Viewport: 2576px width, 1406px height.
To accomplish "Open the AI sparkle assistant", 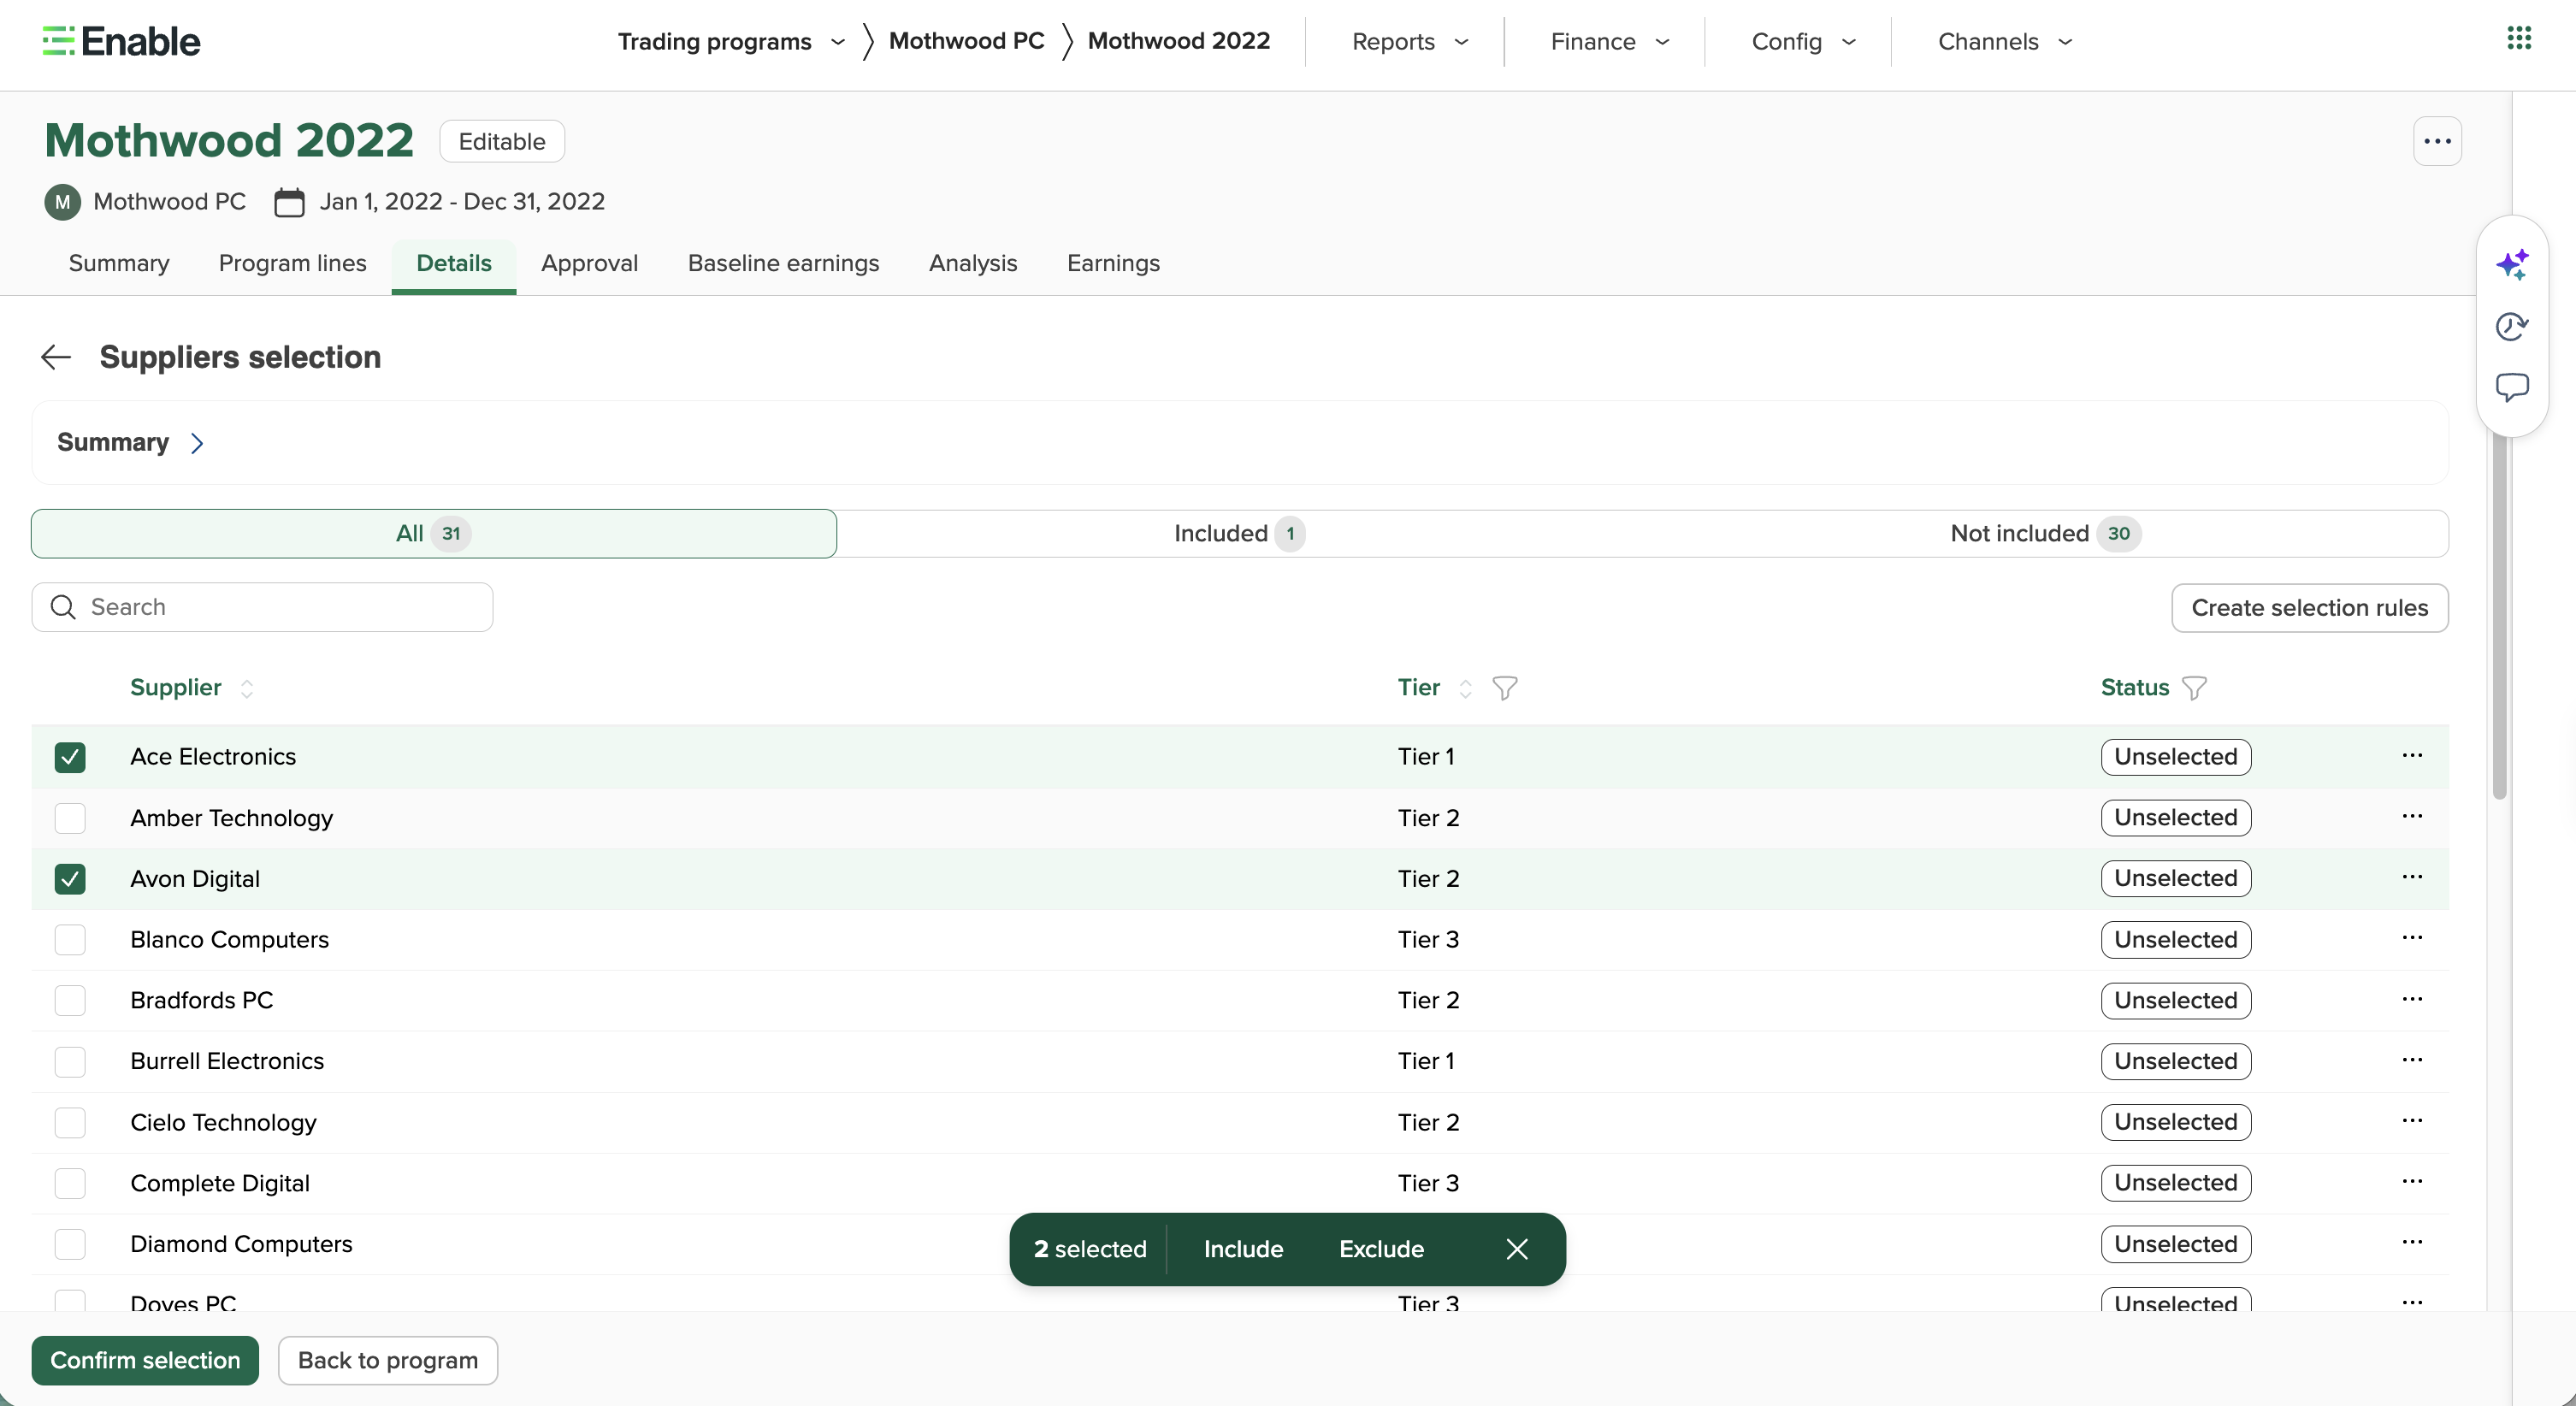I will (2512, 265).
